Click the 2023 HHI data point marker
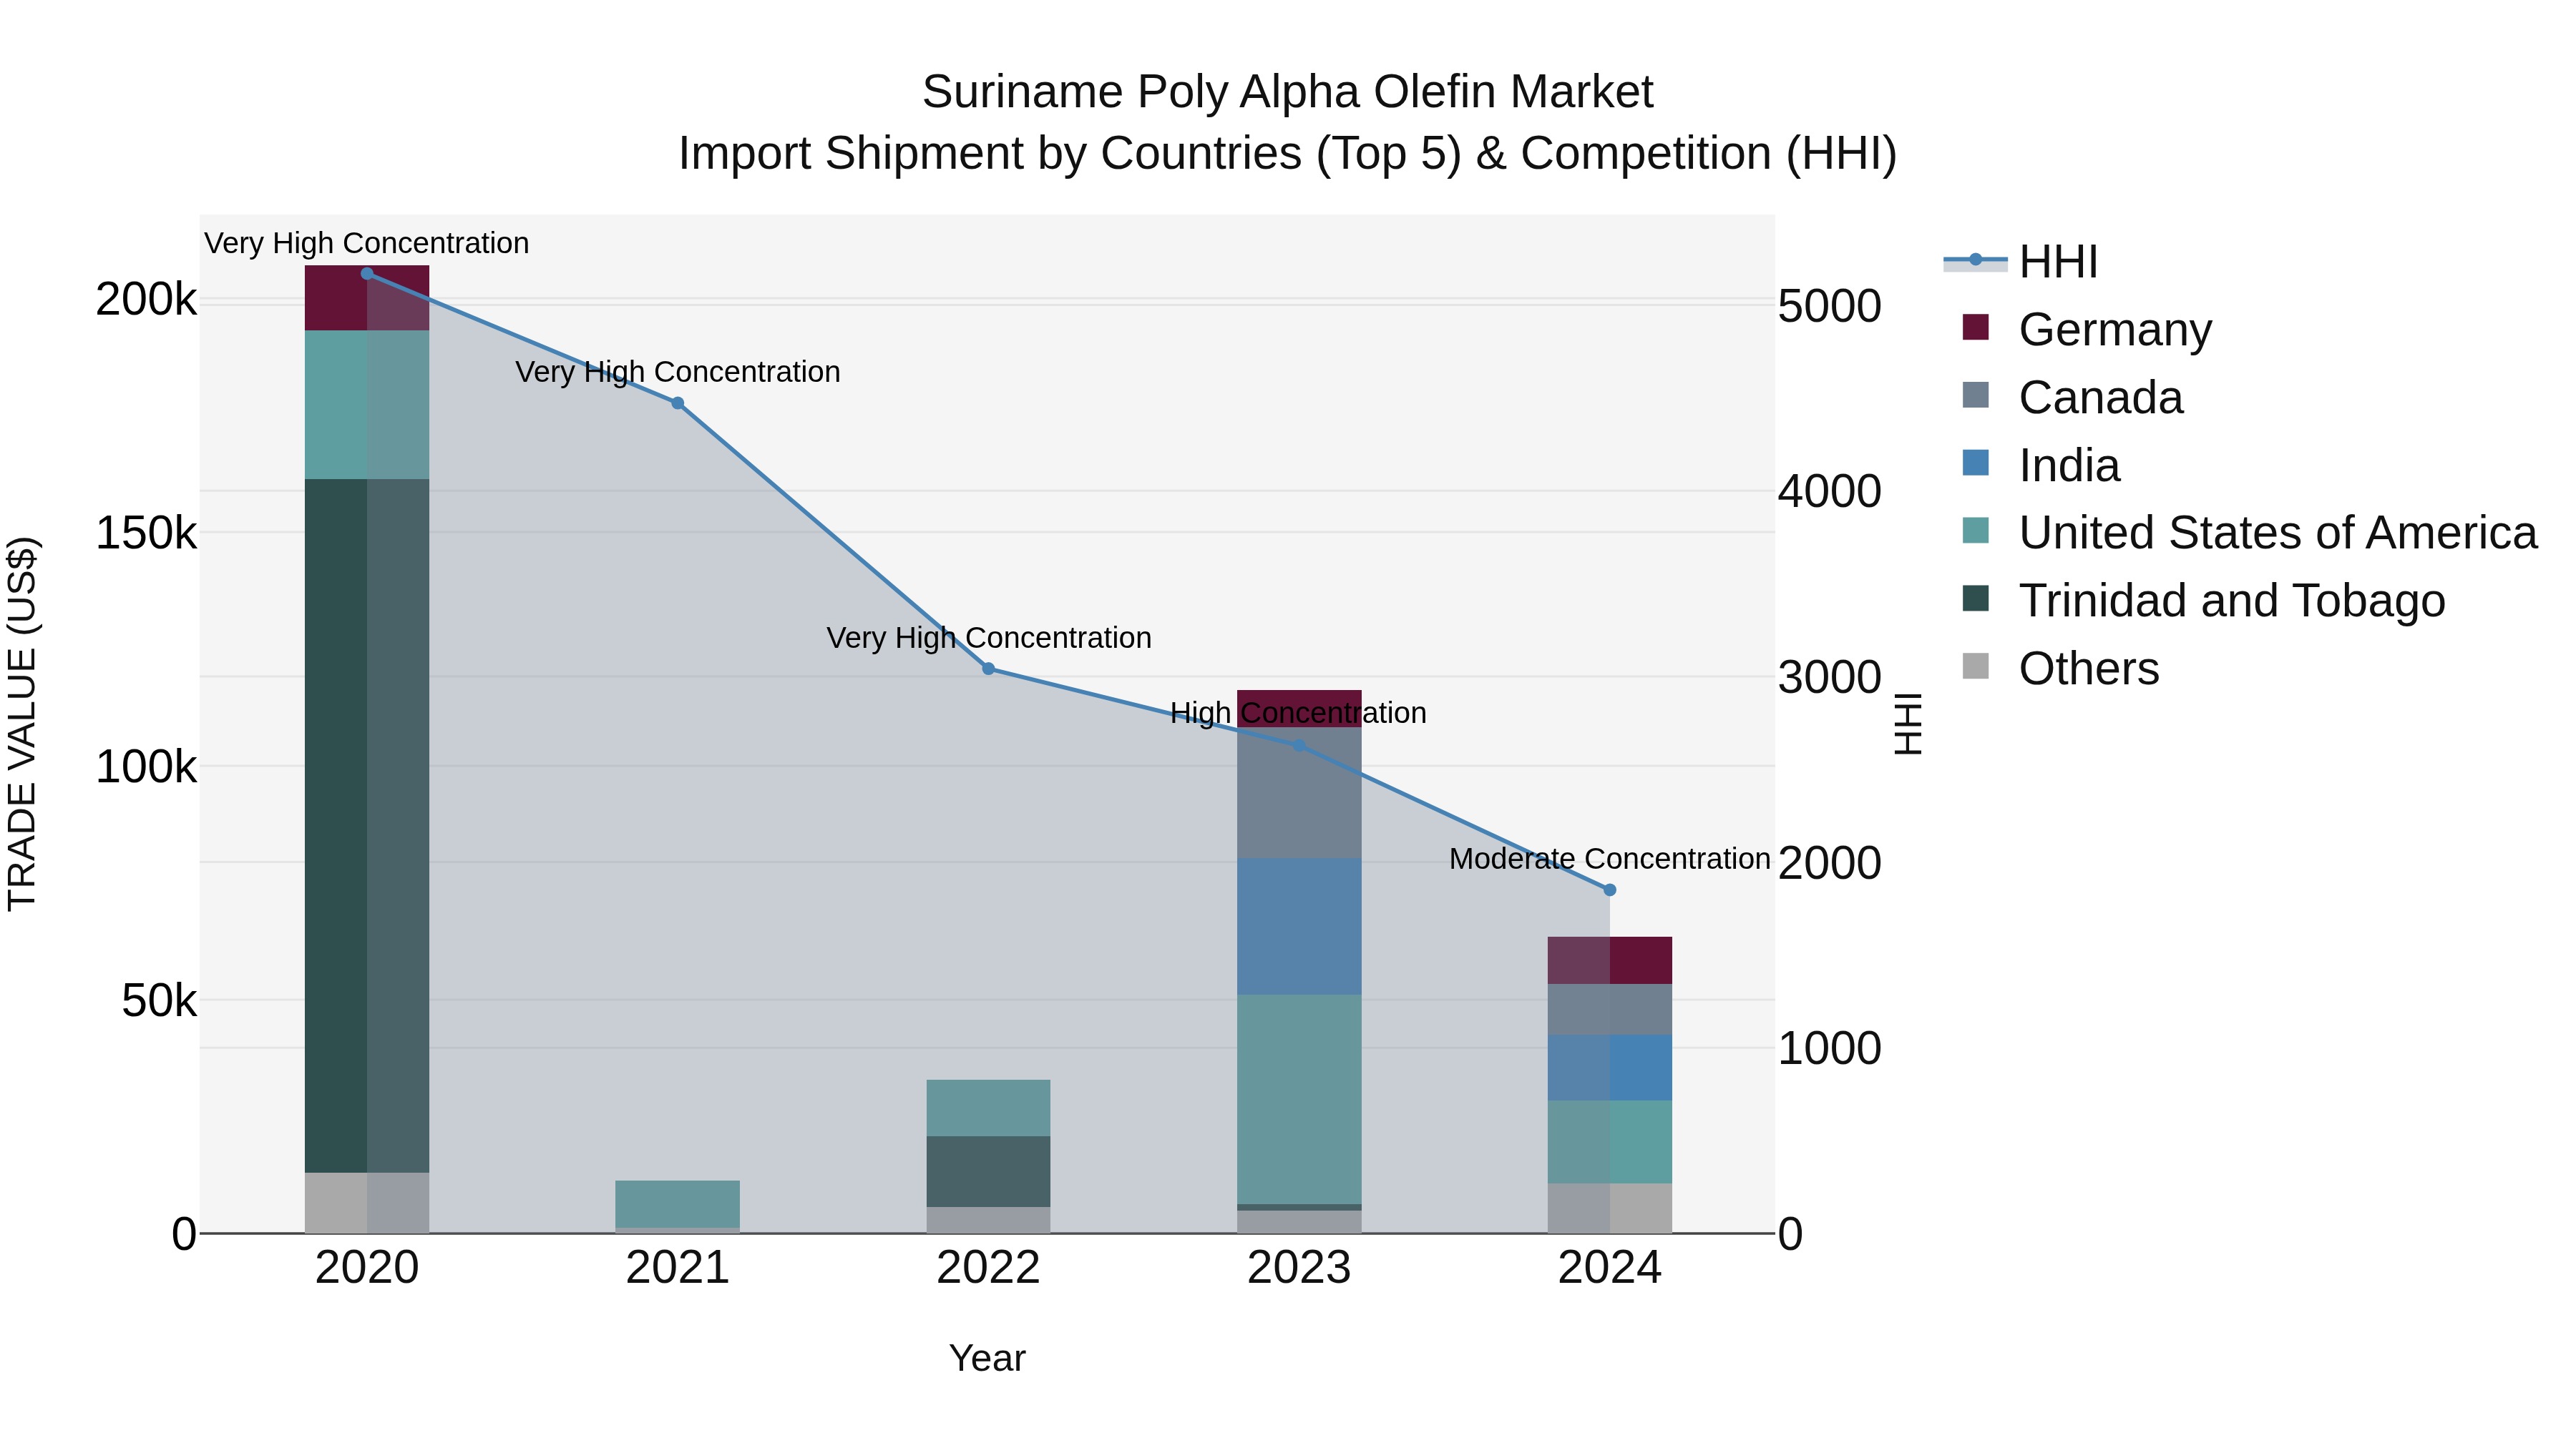 (x=1299, y=746)
